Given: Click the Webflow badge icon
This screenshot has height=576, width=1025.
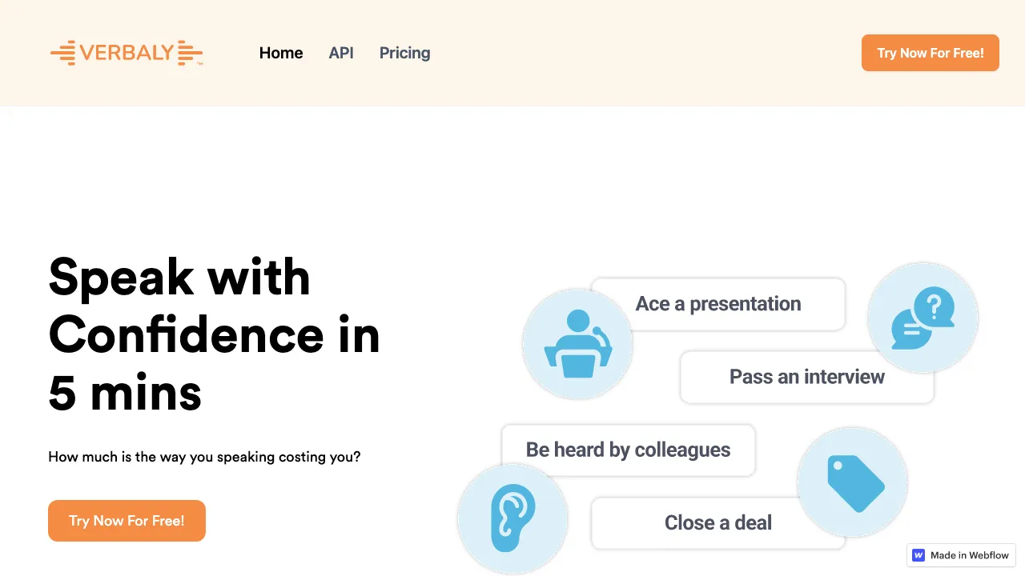Looking at the screenshot, I should (x=918, y=555).
